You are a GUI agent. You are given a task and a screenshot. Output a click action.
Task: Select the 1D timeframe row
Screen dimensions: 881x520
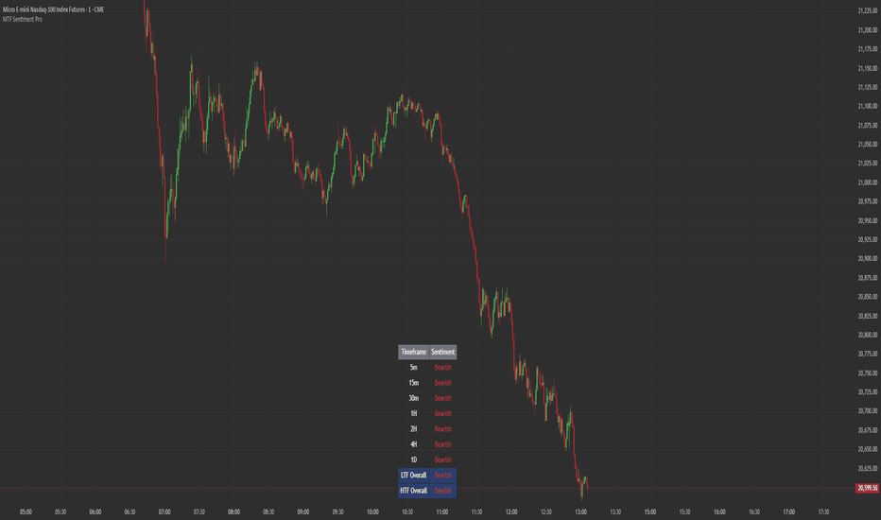(427, 459)
